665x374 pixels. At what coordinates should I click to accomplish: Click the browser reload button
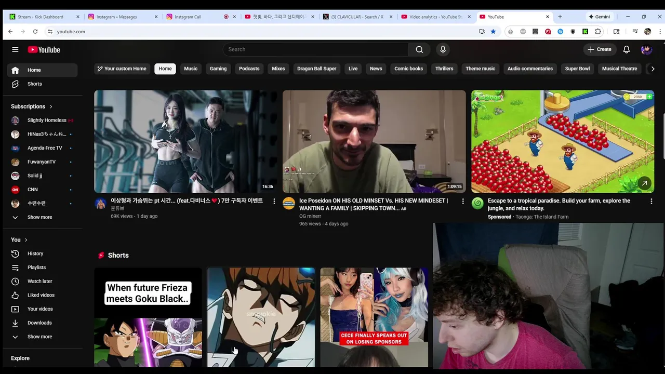point(35,32)
